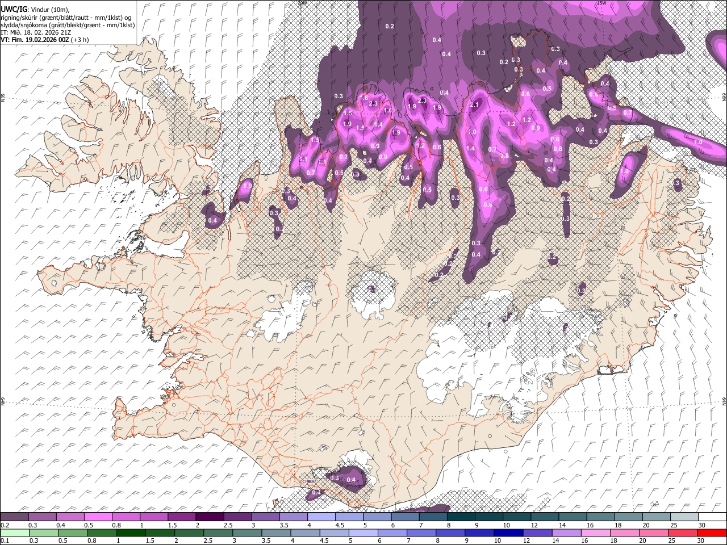Click the 'VT: Fim. 19.02.2026 00Z (+3 h)' line
The height and width of the screenshot is (545, 727).
44,40
